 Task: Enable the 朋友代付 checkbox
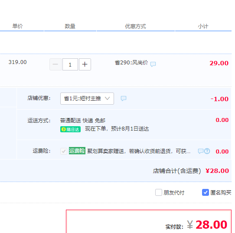click(159, 192)
